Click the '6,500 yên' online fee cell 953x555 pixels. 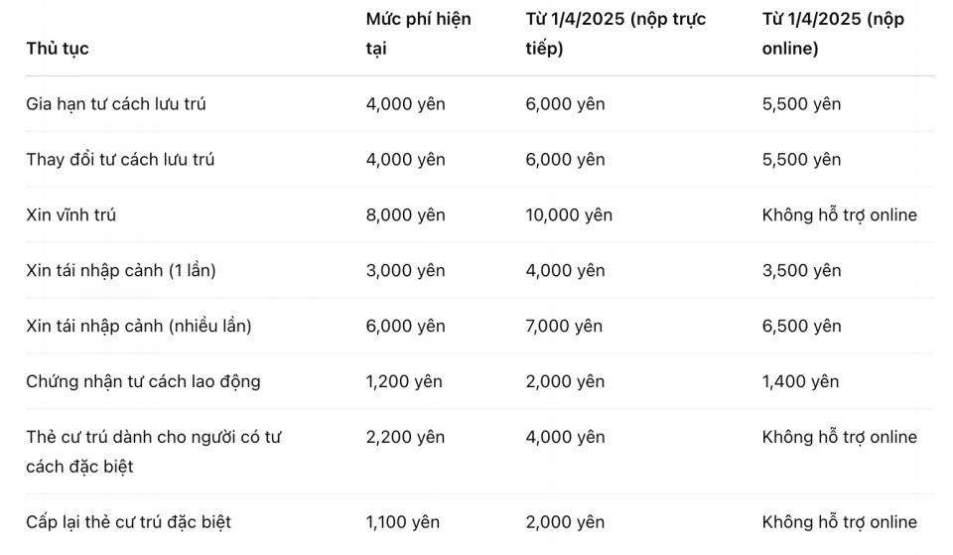point(802,327)
